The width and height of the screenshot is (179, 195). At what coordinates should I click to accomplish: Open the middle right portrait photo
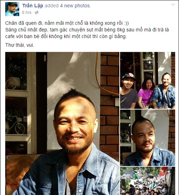point(148,138)
